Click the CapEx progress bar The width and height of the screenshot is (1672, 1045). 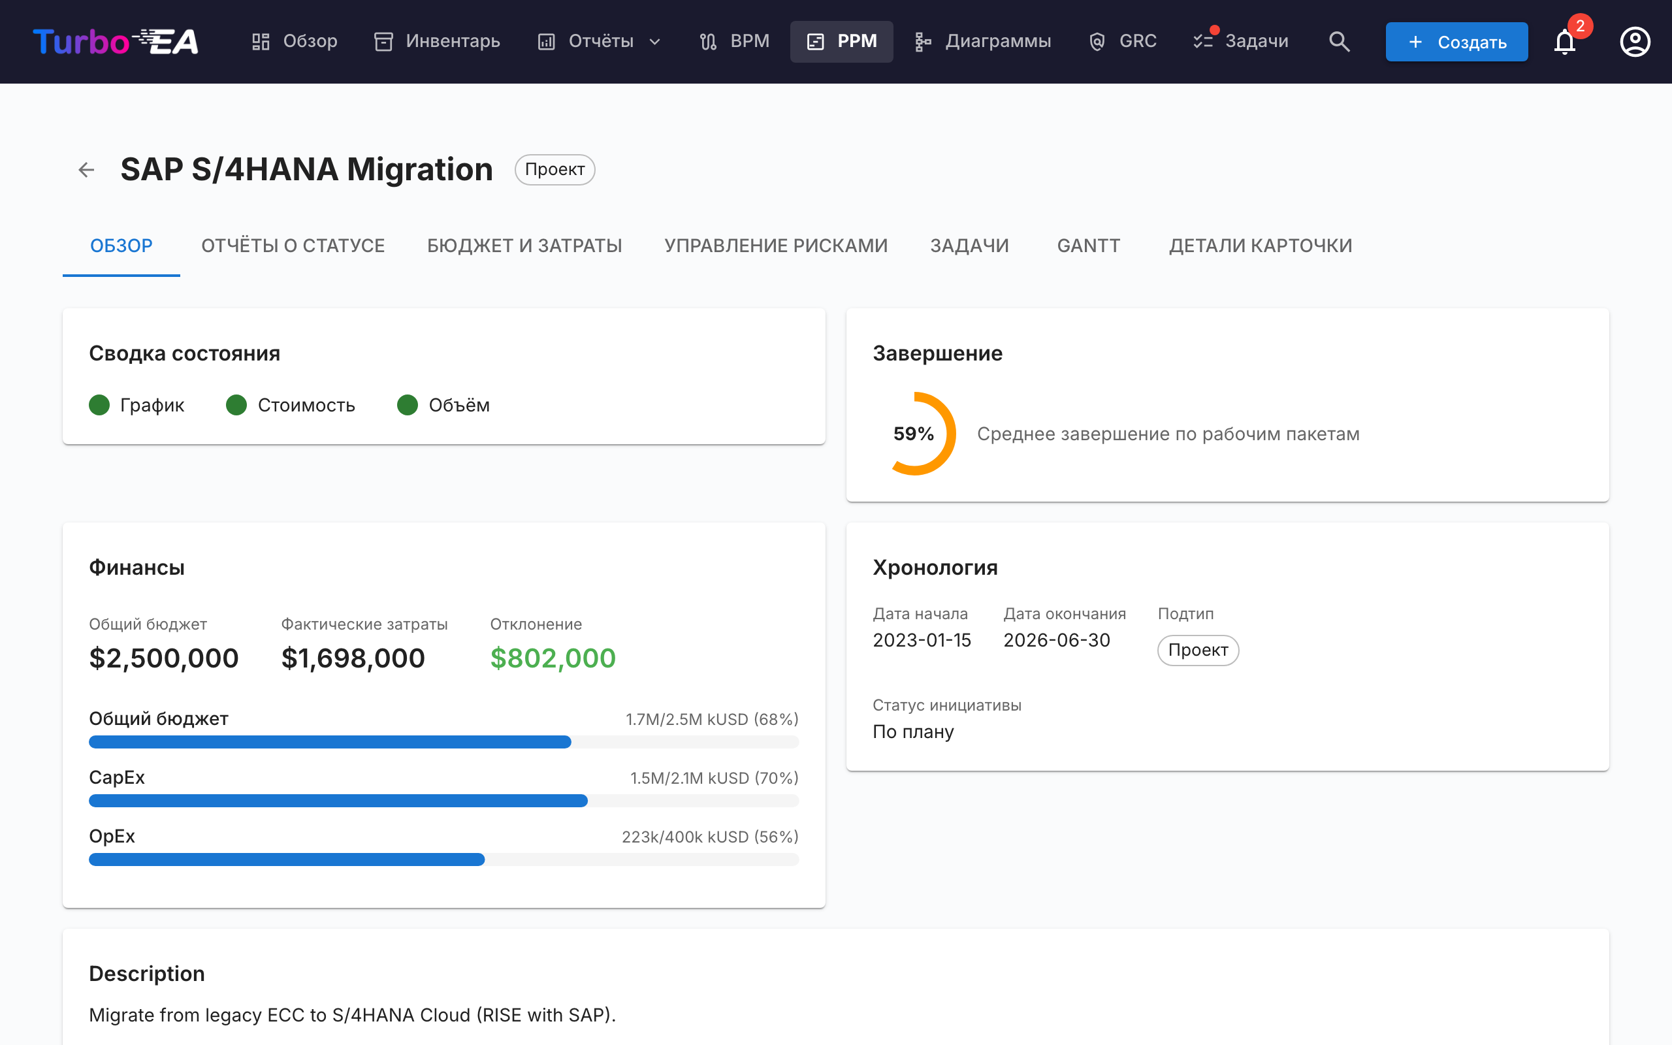[443, 801]
